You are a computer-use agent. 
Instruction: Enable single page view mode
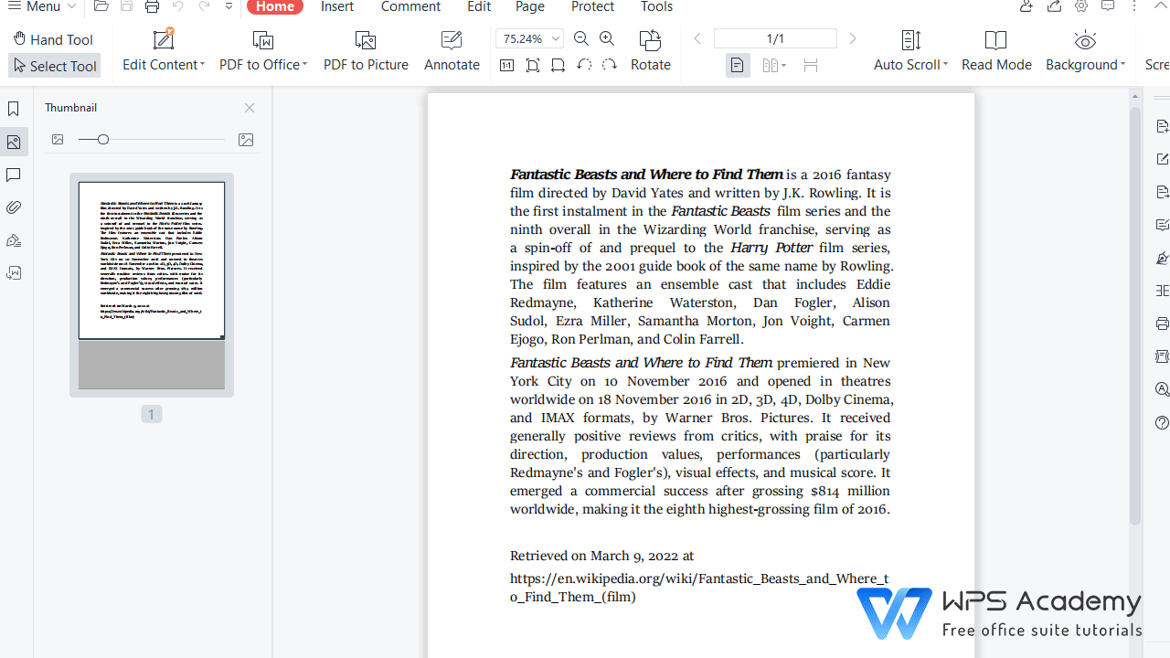pos(738,65)
